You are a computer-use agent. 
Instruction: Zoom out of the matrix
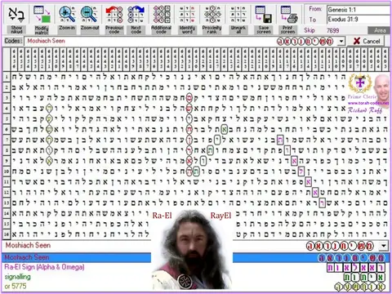pyautogui.click(x=89, y=20)
